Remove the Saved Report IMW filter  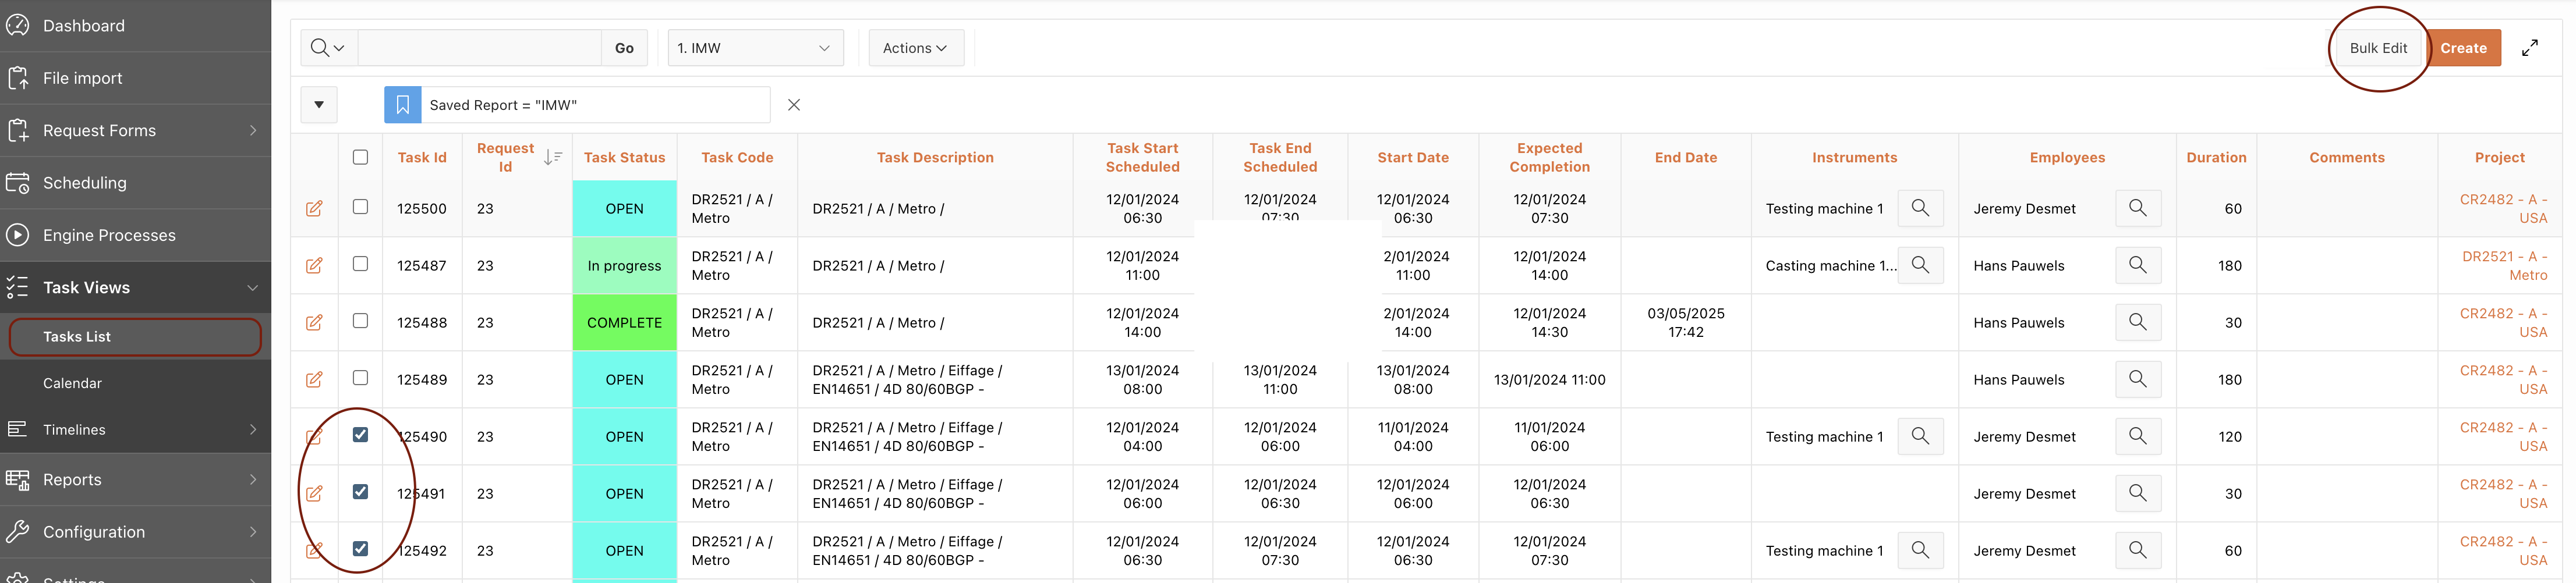click(793, 105)
